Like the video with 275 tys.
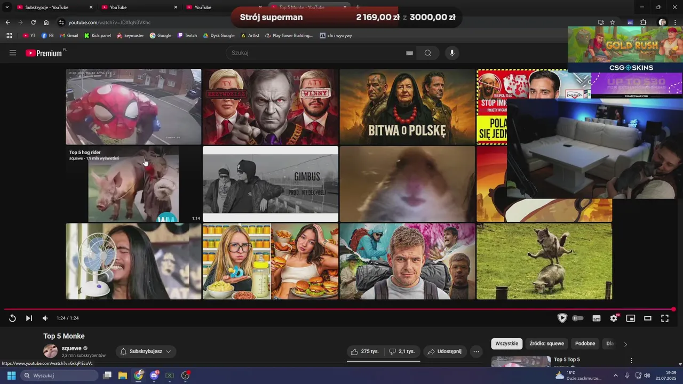 click(x=365, y=351)
